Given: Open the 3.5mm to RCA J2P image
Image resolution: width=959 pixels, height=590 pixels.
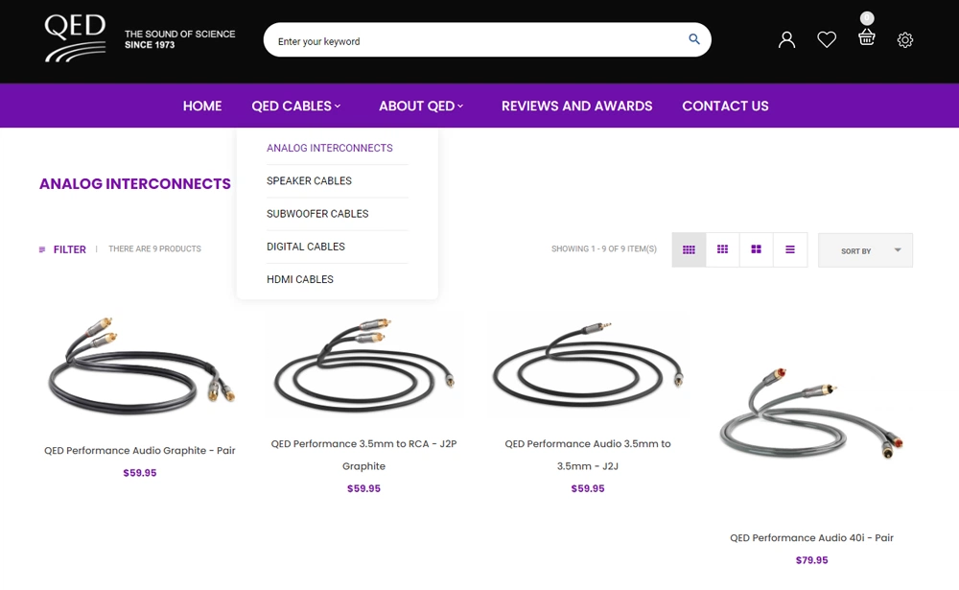Looking at the screenshot, I should [363, 366].
